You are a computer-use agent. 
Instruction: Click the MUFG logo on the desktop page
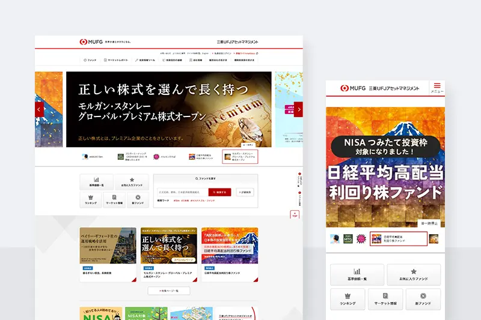click(91, 41)
